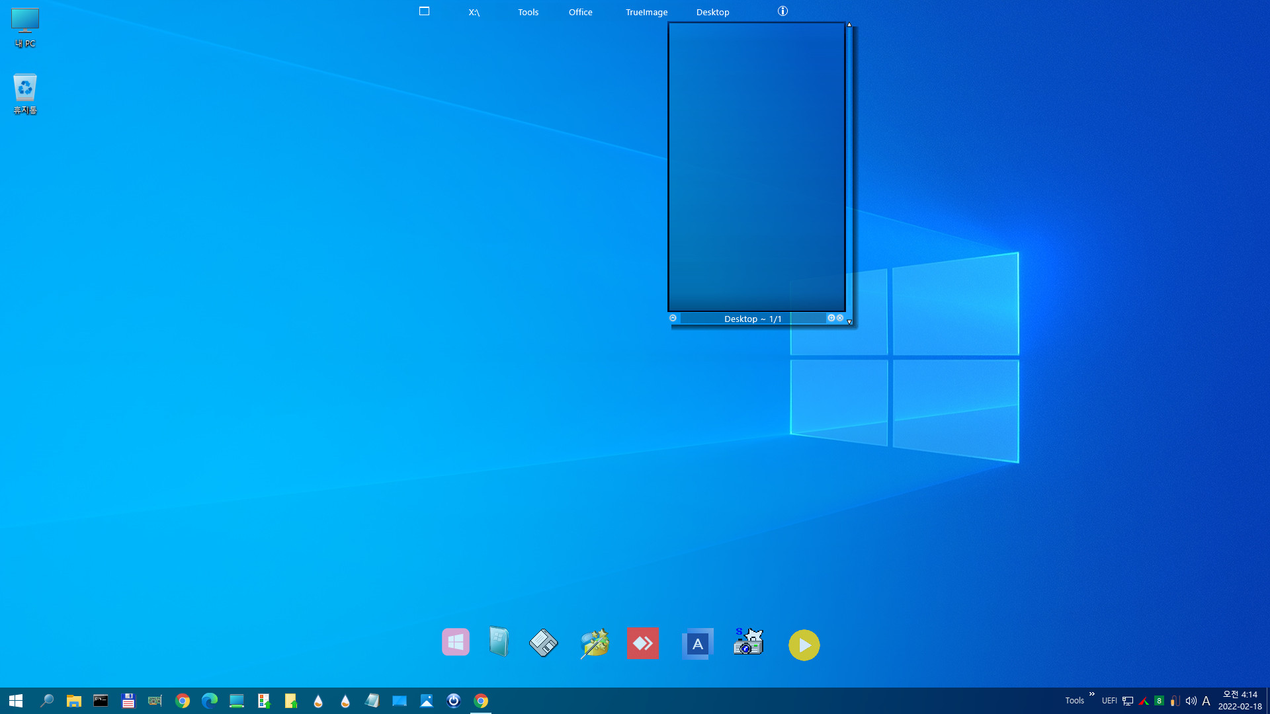Screen dimensions: 1270x714
Task: Open the volume speaker tray icon
Action: tap(1191, 701)
